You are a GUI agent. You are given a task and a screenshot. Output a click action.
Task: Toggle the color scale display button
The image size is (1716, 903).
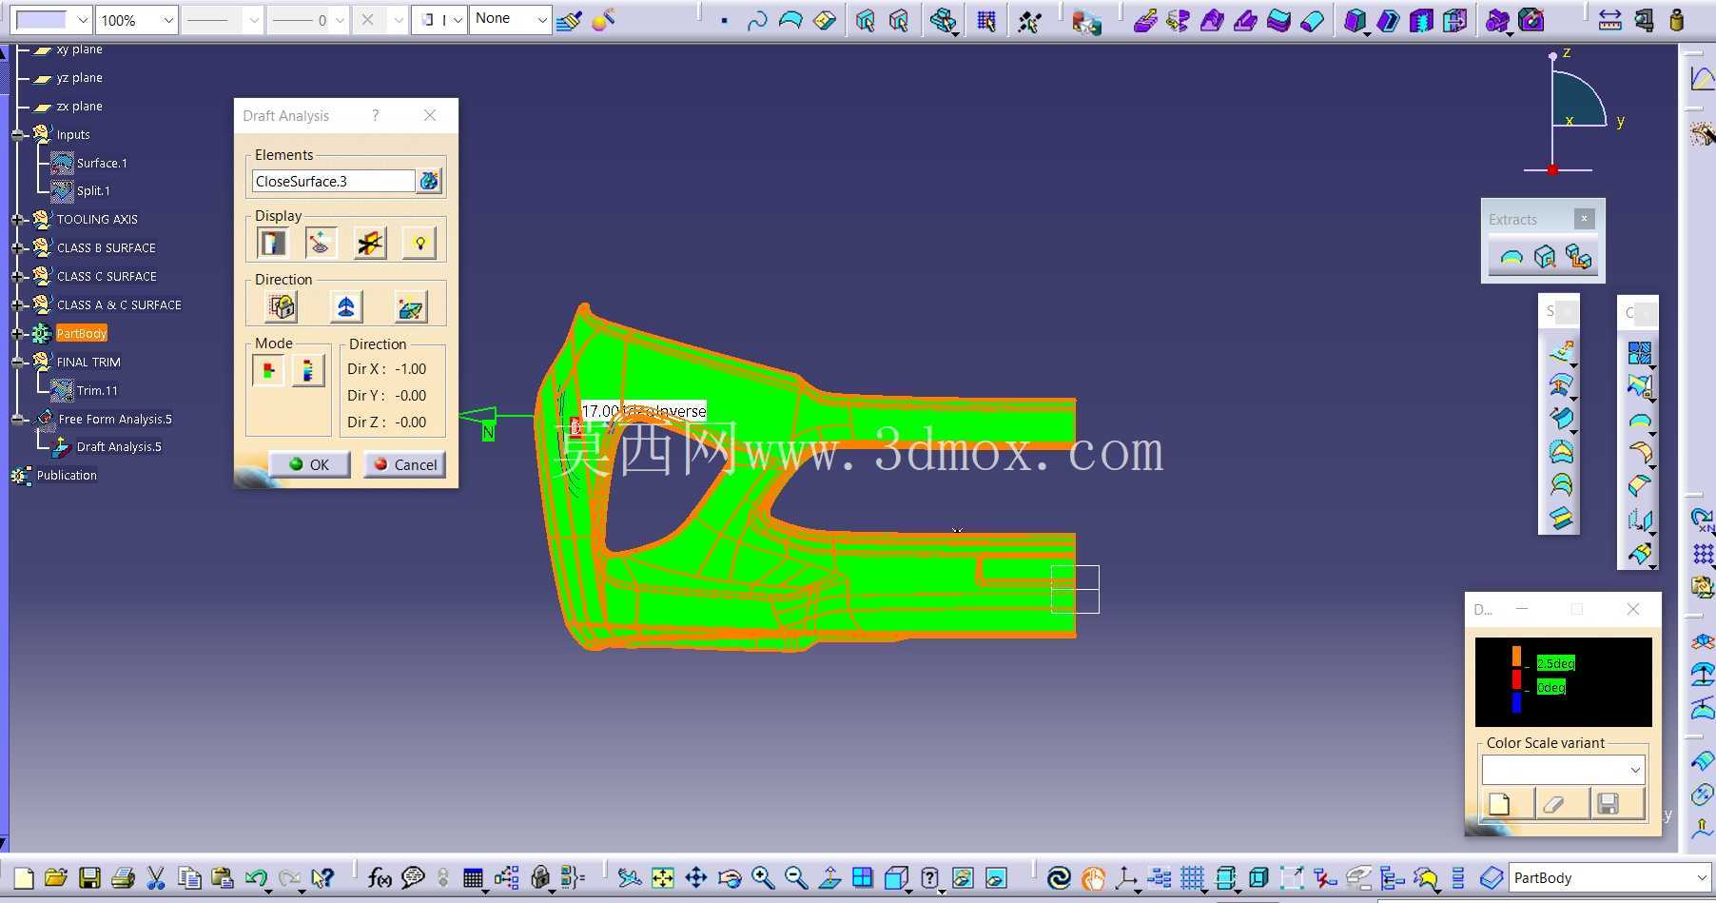[272, 243]
